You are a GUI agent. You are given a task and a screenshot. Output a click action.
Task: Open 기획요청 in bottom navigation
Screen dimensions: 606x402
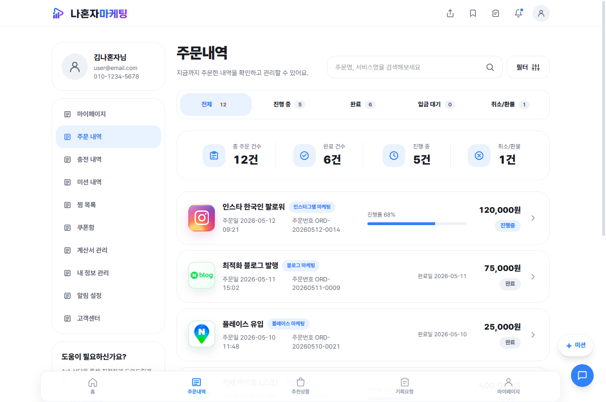404,386
